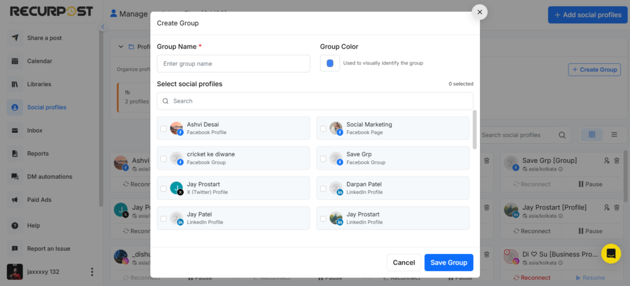This screenshot has height=286, width=630.
Task: Open Share a post in sidebar
Action: [x=44, y=38]
